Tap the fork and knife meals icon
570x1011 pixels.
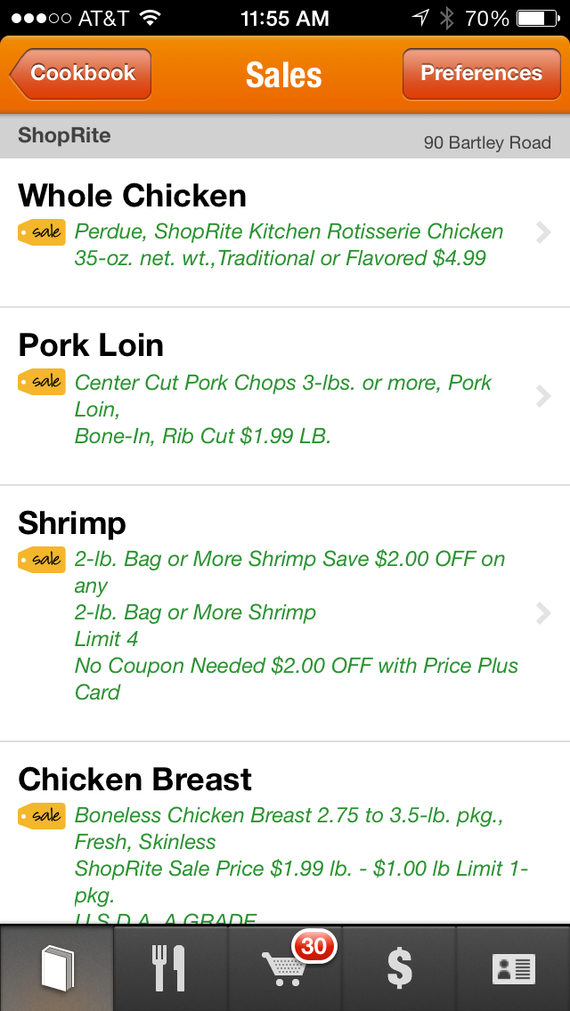(x=170, y=968)
